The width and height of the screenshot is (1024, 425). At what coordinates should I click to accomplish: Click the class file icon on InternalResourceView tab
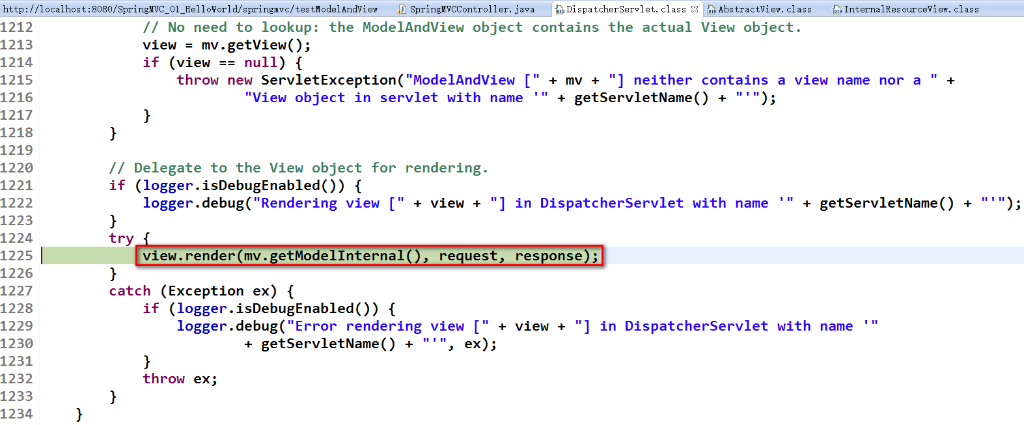(837, 10)
